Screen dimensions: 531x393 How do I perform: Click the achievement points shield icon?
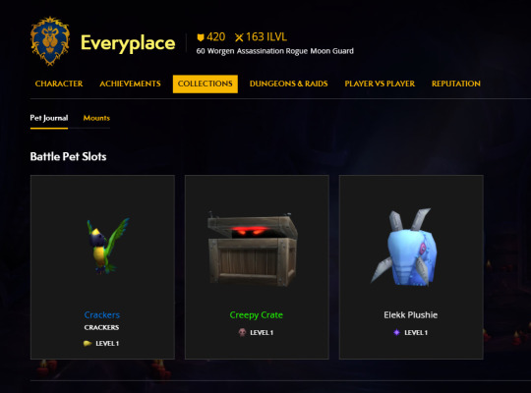pyautogui.click(x=201, y=37)
